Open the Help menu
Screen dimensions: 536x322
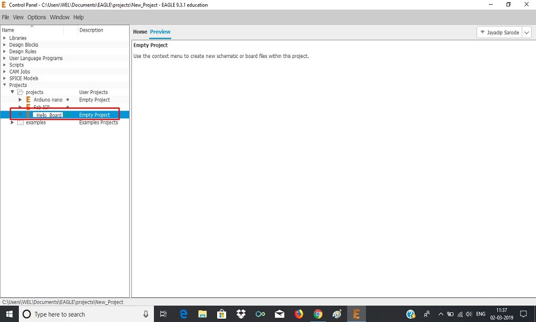[x=78, y=17]
